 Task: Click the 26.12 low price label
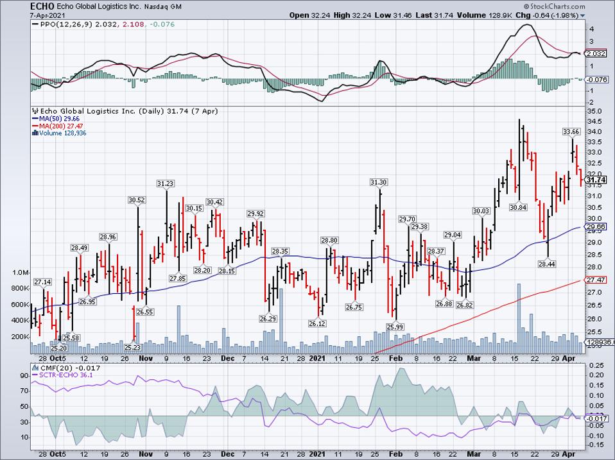click(317, 323)
